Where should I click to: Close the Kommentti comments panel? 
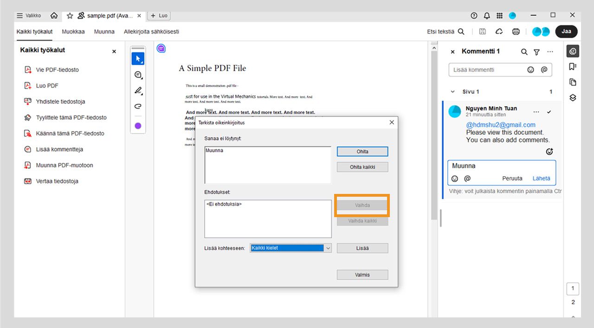[x=453, y=52]
